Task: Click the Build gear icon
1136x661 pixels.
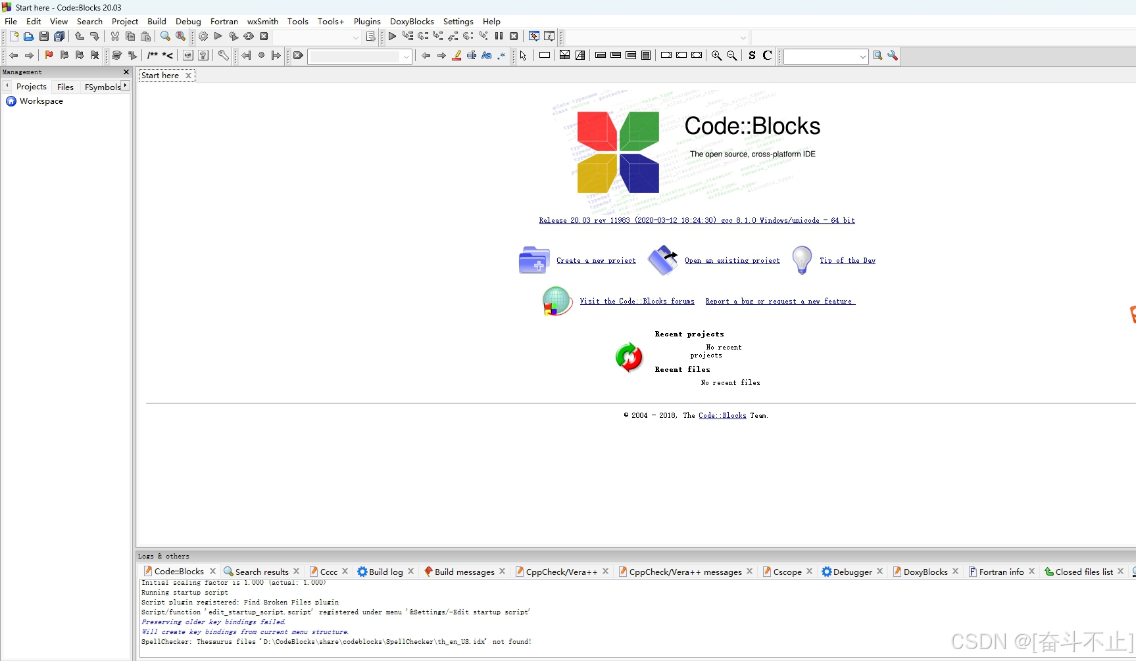Action: coord(203,37)
